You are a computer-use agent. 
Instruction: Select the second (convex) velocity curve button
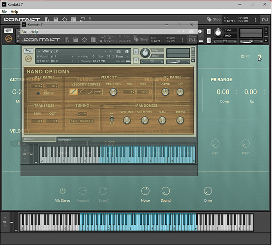[82, 92]
